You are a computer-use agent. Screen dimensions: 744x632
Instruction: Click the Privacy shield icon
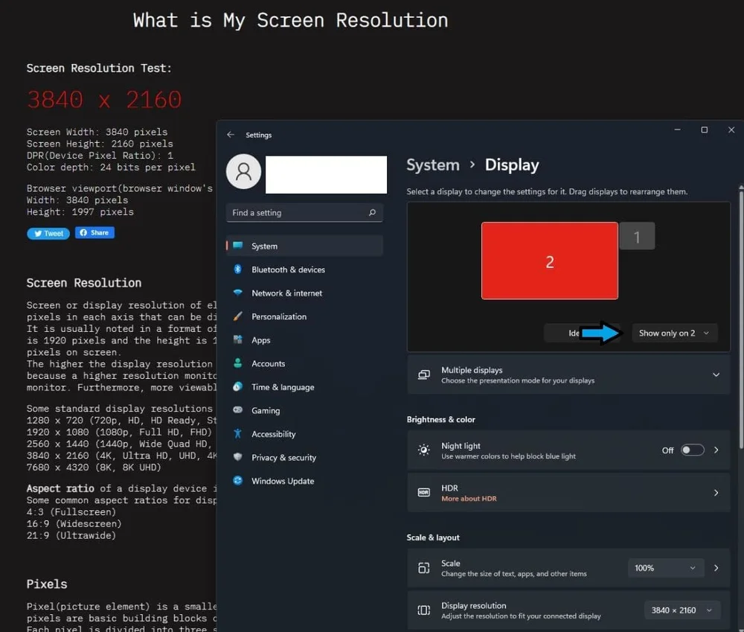pos(238,457)
